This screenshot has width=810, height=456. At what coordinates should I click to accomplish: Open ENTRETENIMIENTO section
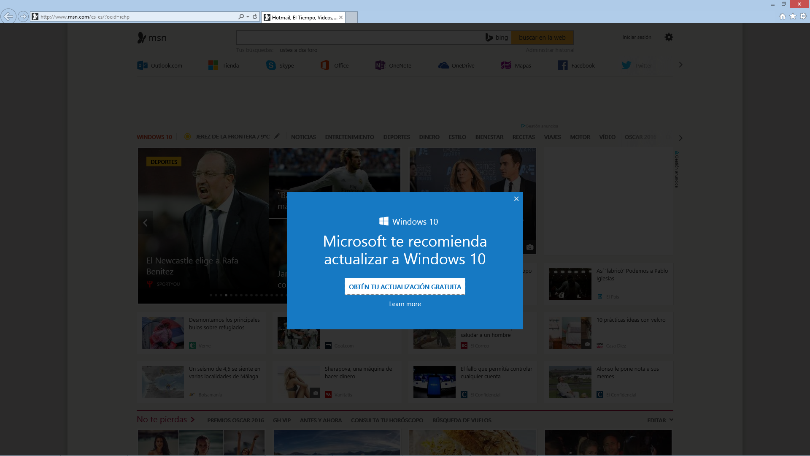(349, 137)
